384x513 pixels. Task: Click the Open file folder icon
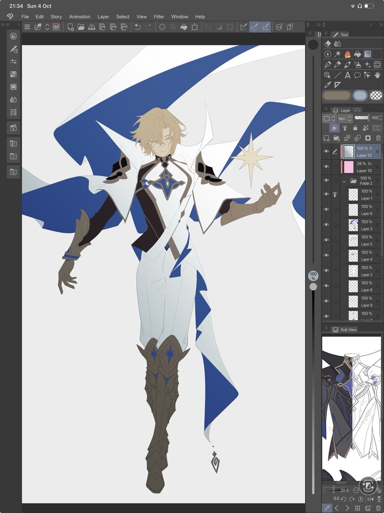click(x=81, y=27)
